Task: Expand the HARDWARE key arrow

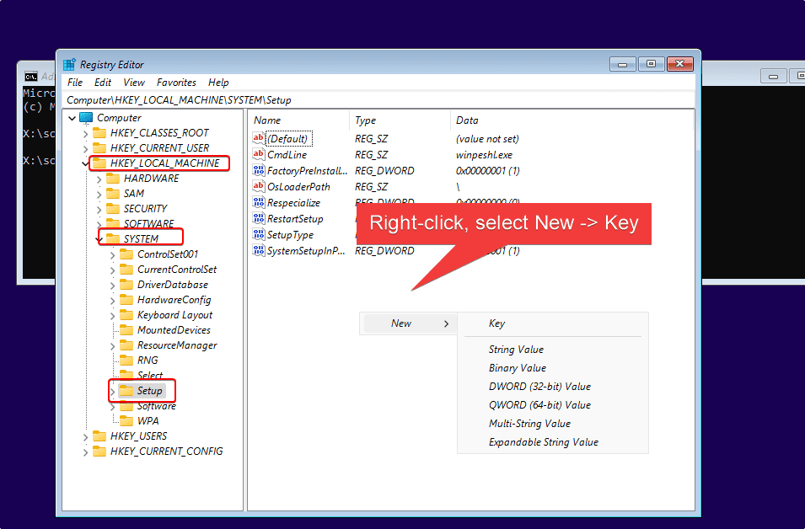Action: [x=99, y=179]
